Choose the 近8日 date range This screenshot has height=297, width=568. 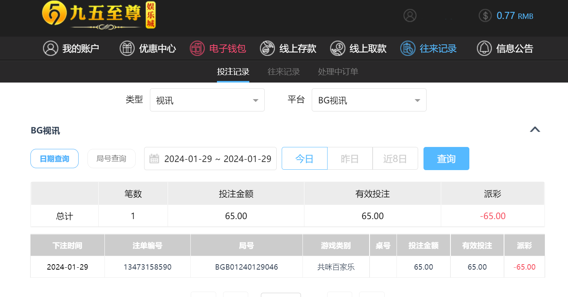(395, 159)
